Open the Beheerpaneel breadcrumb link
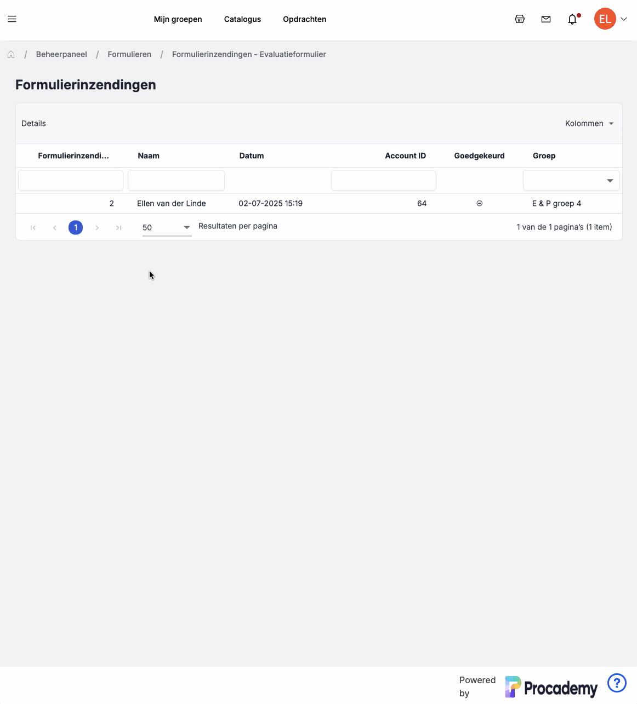Image resolution: width=637 pixels, height=704 pixels. click(61, 54)
